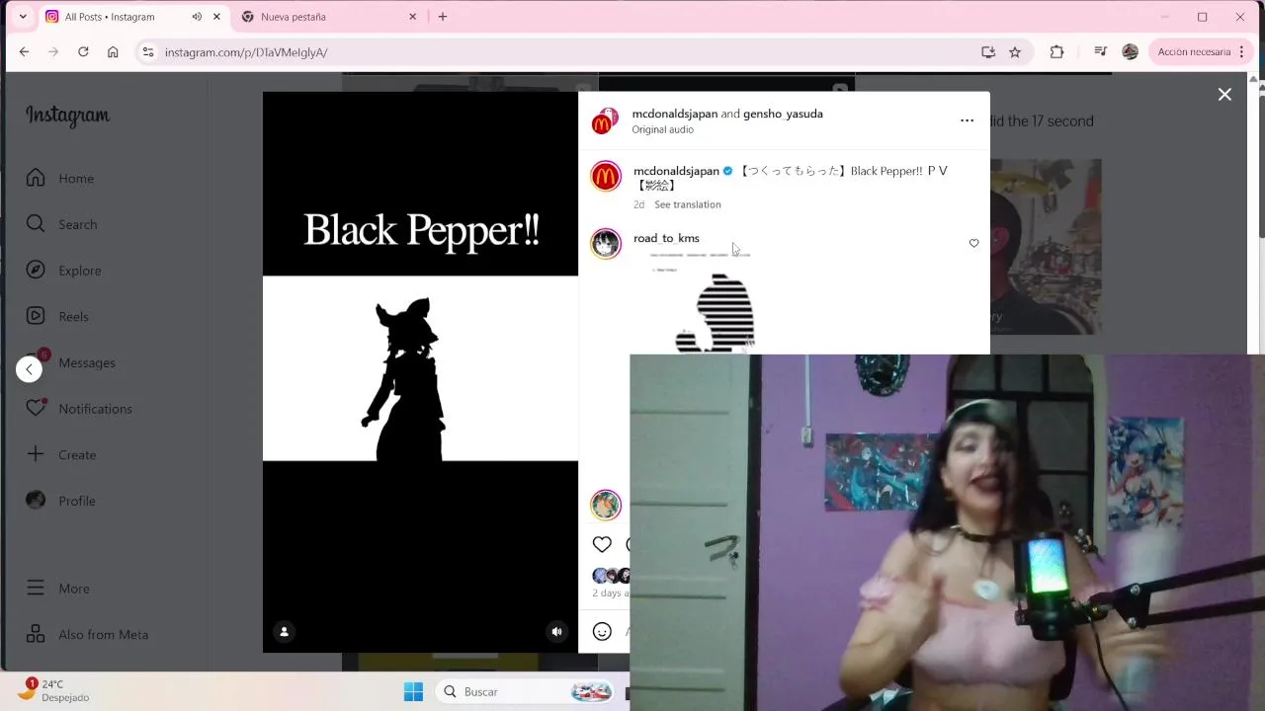Show tagged people icon on video

point(284,632)
